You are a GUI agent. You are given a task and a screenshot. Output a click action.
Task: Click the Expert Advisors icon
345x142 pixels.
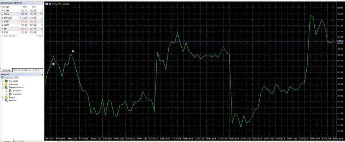click(6, 88)
